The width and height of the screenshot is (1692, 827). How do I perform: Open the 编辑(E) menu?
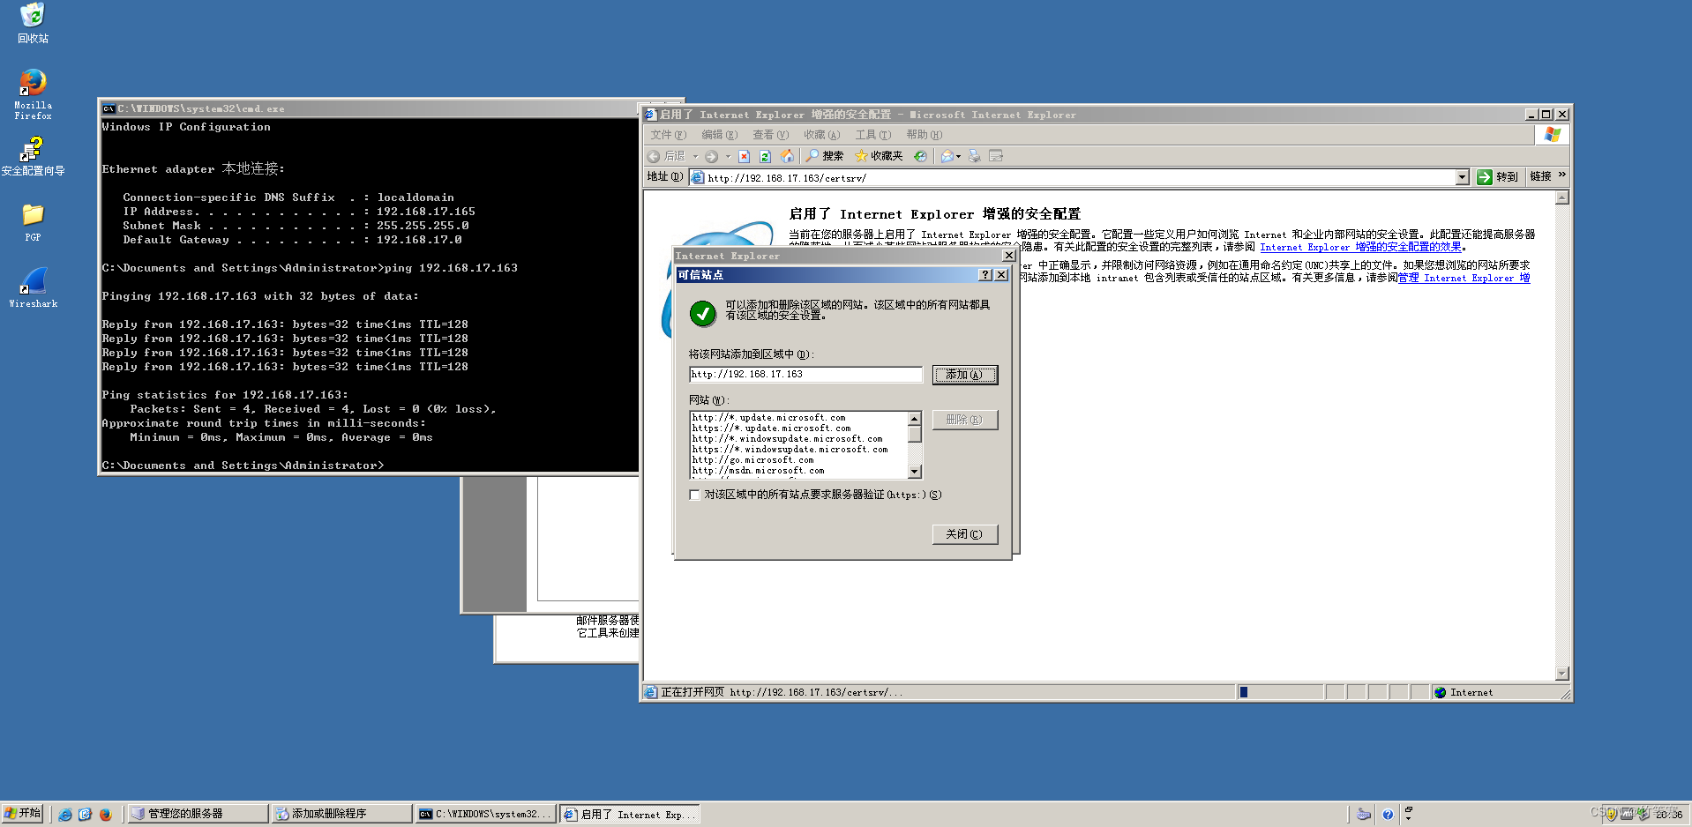719,135
